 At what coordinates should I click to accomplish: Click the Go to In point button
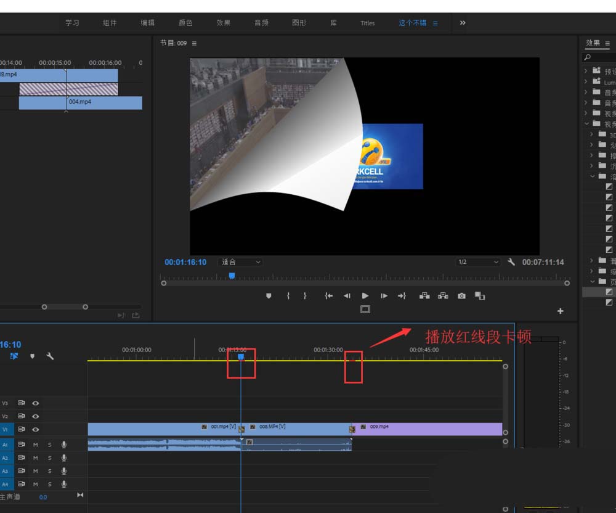pos(329,296)
